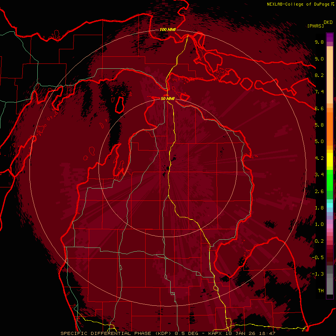Pick the cyan segment of the color bar
The image size is (336, 336).
(x=330, y=205)
